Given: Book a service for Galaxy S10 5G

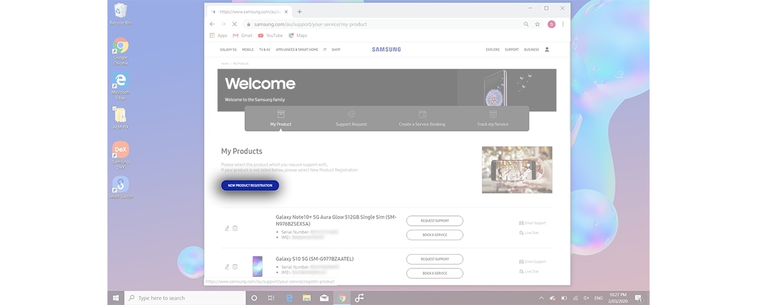Looking at the screenshot, I should pos(435,273).
